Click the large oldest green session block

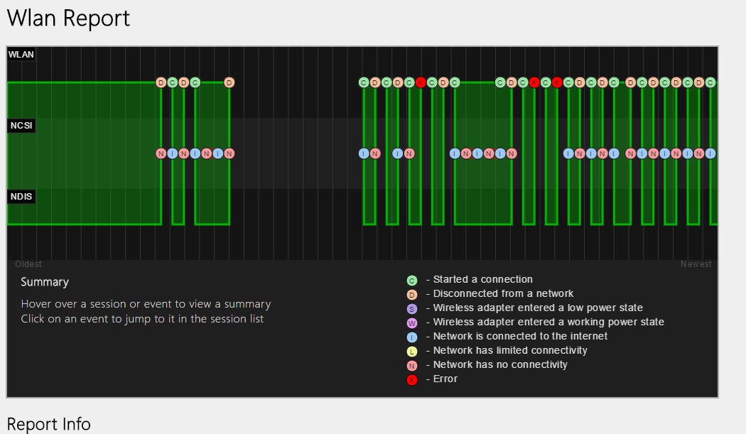(x=85, y=153)
